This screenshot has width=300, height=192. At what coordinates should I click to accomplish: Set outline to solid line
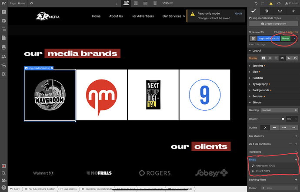pyautogui.click(x=274, y=128)
